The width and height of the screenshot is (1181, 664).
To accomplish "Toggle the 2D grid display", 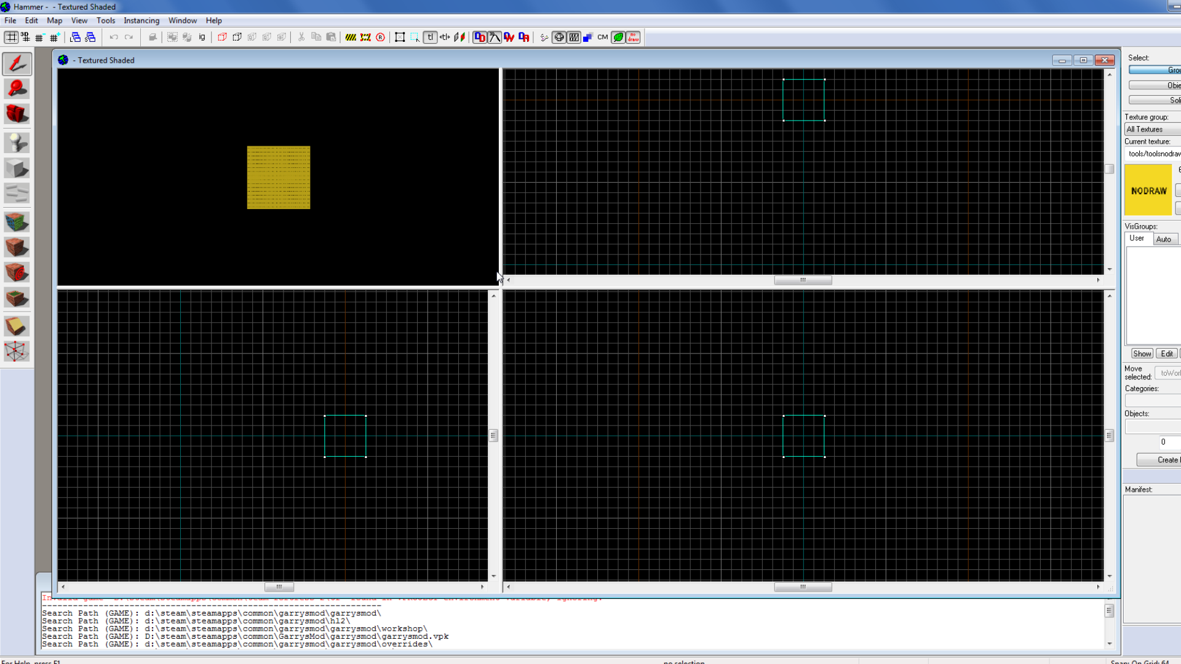I will click(11, 38).
